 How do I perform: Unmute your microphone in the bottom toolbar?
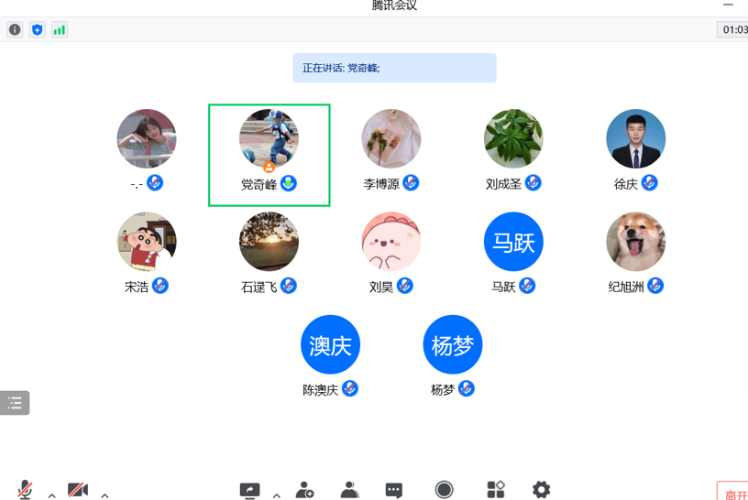(x=25, y=490)
